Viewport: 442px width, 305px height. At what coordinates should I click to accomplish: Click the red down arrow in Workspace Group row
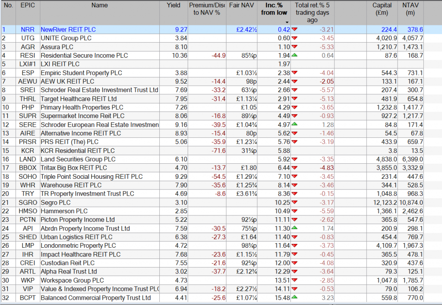pyautogui.click(x=294, y=280)
